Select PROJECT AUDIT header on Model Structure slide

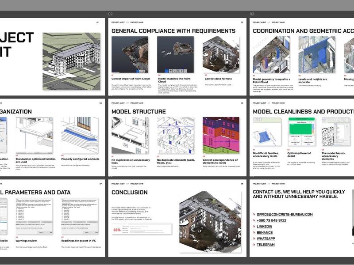click(x=118, y=103)
